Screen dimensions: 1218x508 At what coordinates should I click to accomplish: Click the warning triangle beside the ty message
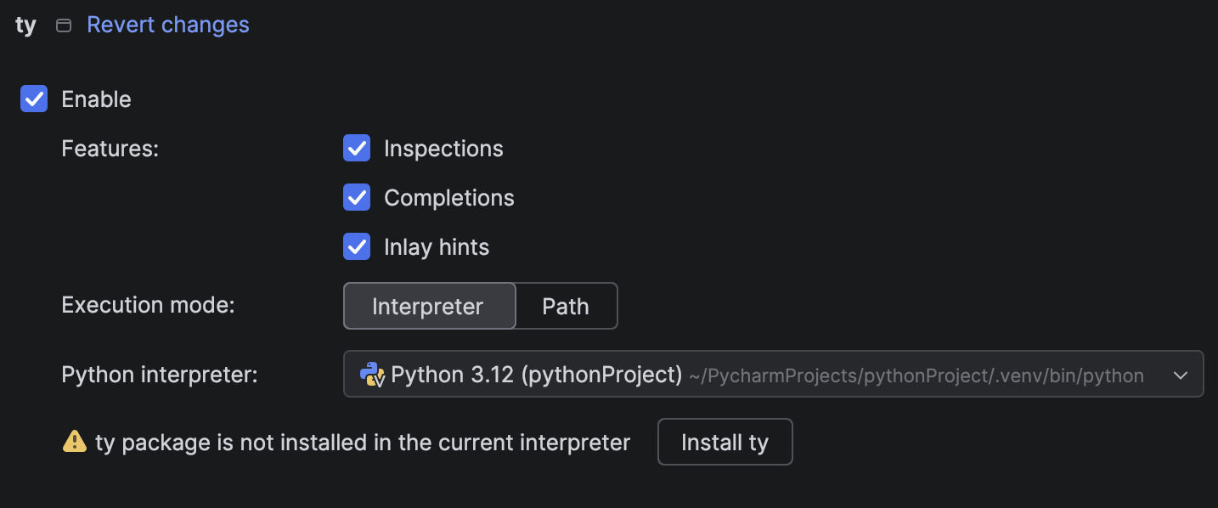click(x=75, y=441)
